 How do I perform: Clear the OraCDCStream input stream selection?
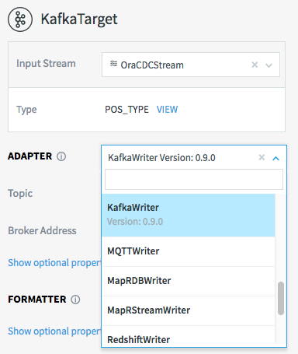pyautogui.click(x=255, y=65)
